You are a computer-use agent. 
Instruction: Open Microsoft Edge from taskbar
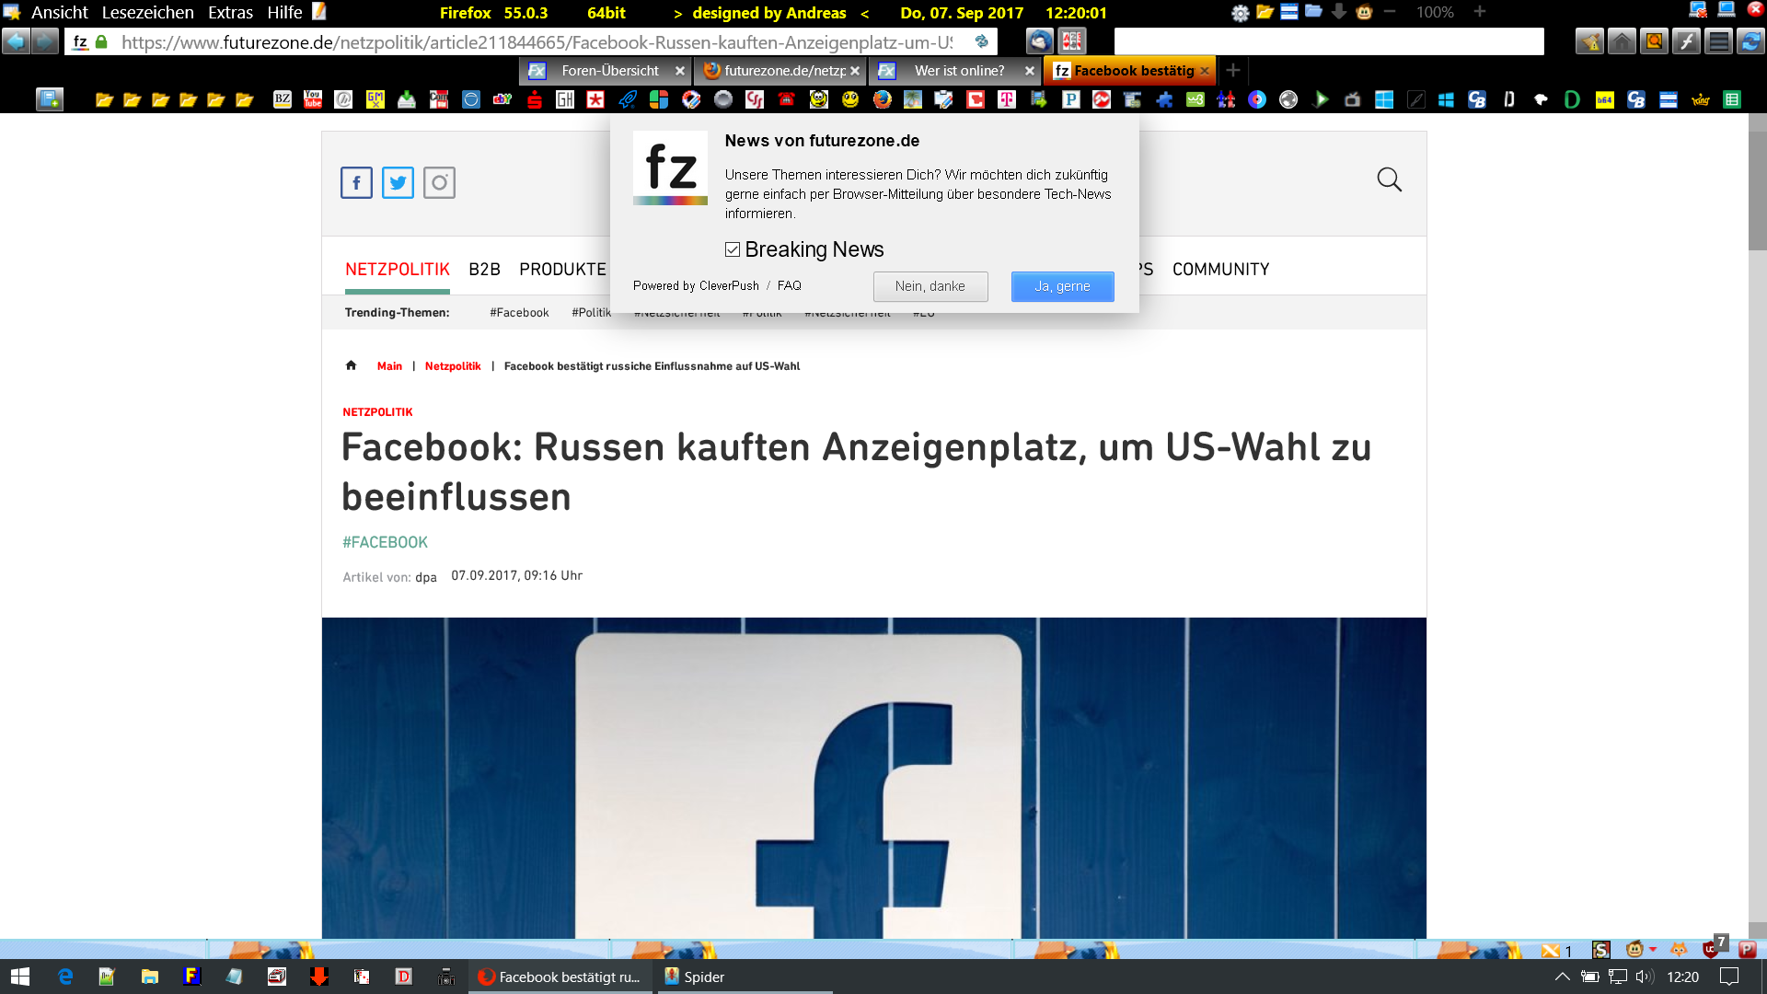(x=65, y=977)
